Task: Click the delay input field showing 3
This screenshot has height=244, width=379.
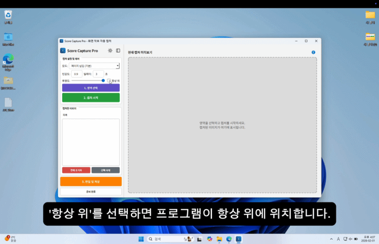Action: [98, 74]
